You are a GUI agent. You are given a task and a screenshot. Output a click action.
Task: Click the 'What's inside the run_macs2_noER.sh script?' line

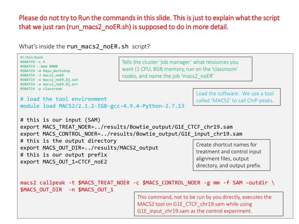coord(84,46)
